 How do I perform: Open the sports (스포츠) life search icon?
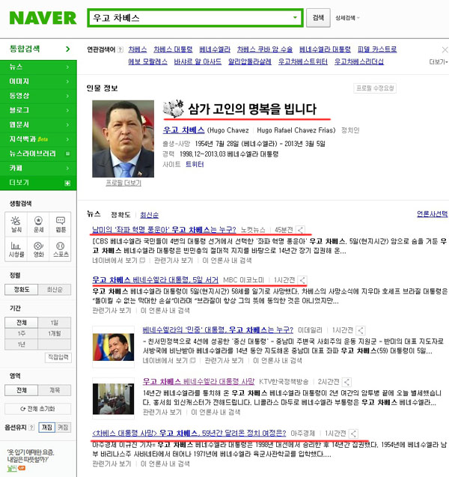point(60,249)
